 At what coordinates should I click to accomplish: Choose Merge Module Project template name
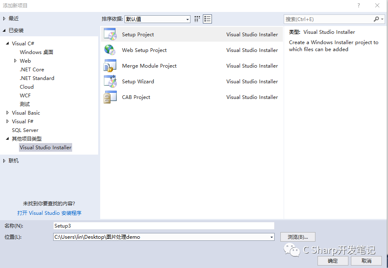point(149,66)
